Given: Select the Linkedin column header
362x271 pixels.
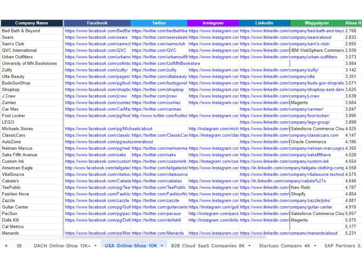Looking at the screenshot, I should click(264, 23).
